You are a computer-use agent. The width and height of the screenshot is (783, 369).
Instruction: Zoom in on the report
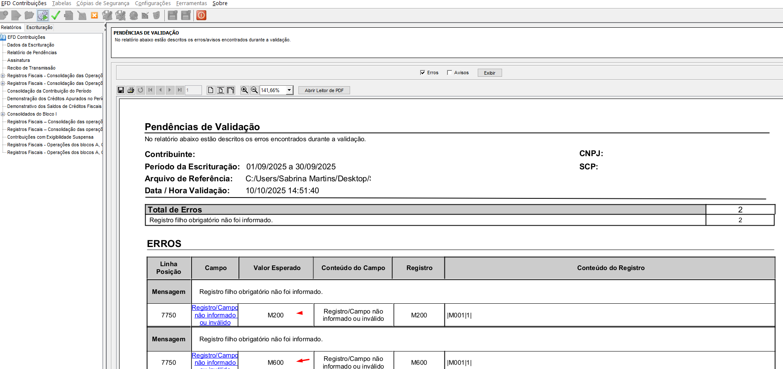click(x=244, y=90)
